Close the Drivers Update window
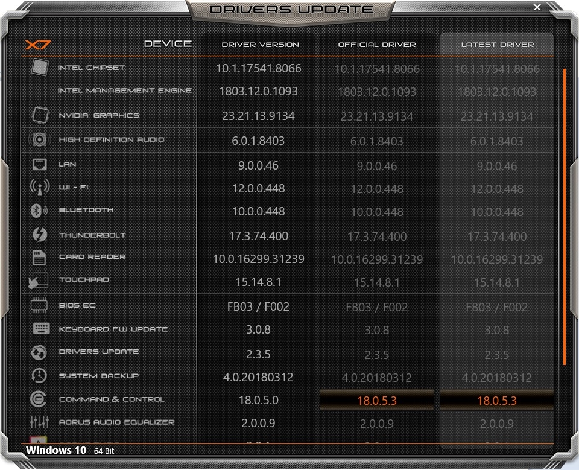Image resolution: width=579 pixels, height=470 pixels. pos(537,7)
